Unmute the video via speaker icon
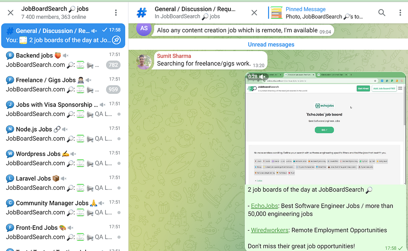The image size is (408, 251). [x=262, y=77]
